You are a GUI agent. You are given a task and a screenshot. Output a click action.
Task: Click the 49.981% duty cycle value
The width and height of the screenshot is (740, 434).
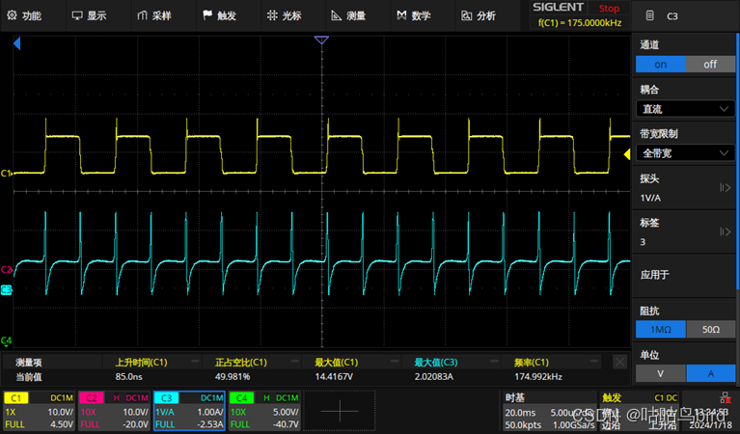[x=233, y=377]
